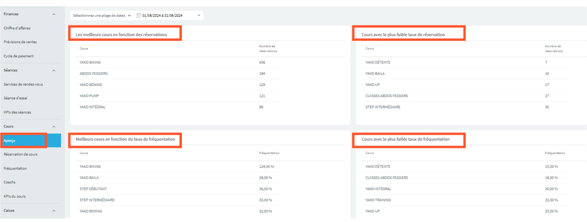Collapse the Finances sidebar section
587x222 pixels.
point(54,14)
